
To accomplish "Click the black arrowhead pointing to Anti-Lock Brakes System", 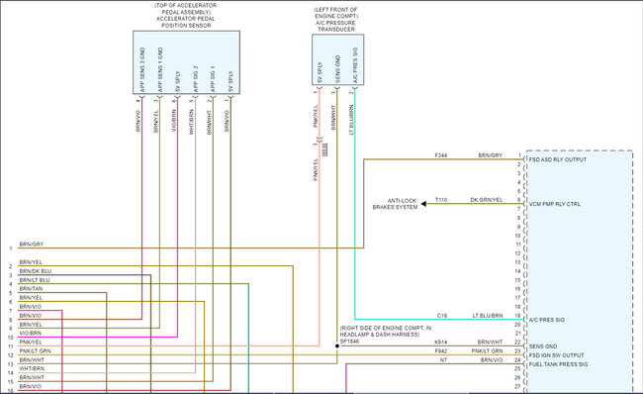I will coord(423,204).
